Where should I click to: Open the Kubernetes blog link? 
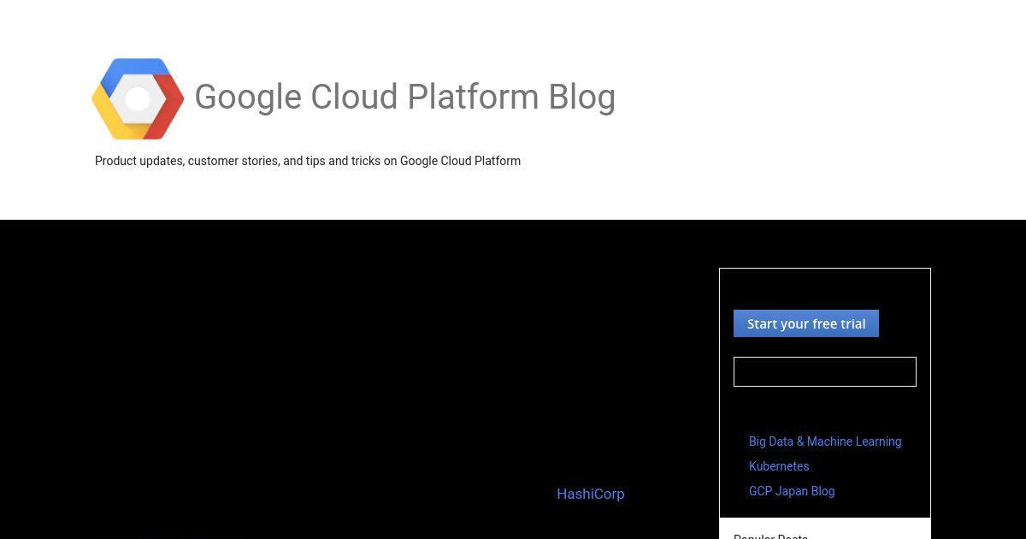pos(779,466)
